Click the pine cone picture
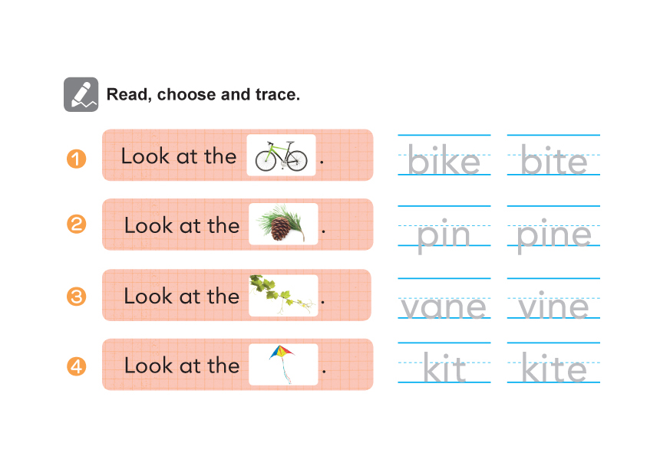The width and height of the screenshot is (670, 469). coord(282,225)
